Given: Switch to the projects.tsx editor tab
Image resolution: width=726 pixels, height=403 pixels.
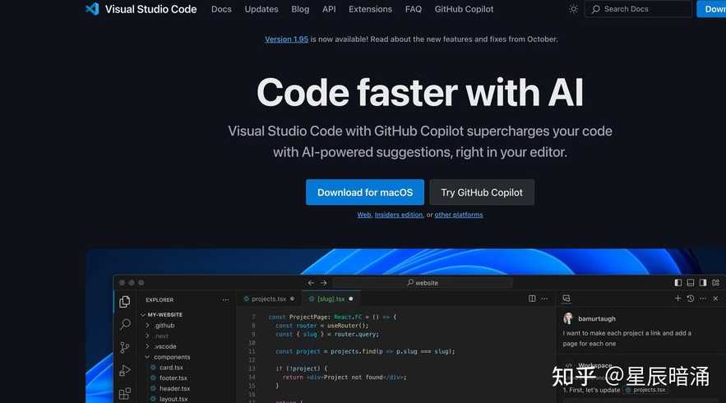Looking at the screenshot, I should coord(269,299).
